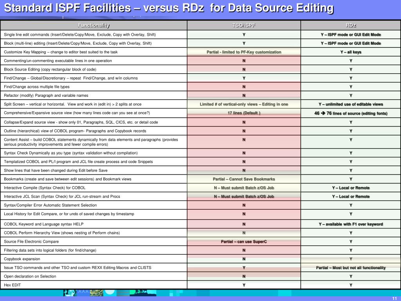Screen dimensions: 401x301
Task: Click 'Outline (hierarchical) view of COBOL program'
Action: pos(75,131)
